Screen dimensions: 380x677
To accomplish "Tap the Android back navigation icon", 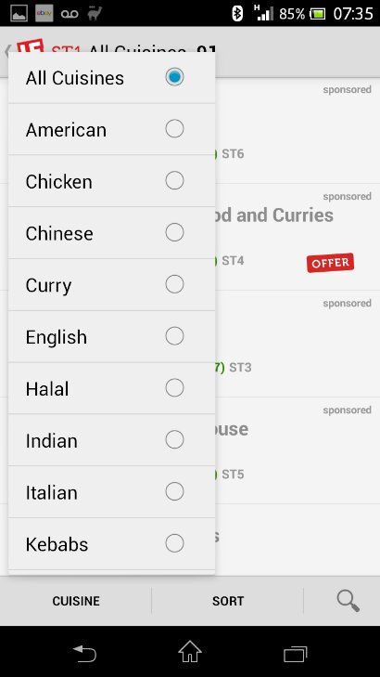I will pos(84,653).
